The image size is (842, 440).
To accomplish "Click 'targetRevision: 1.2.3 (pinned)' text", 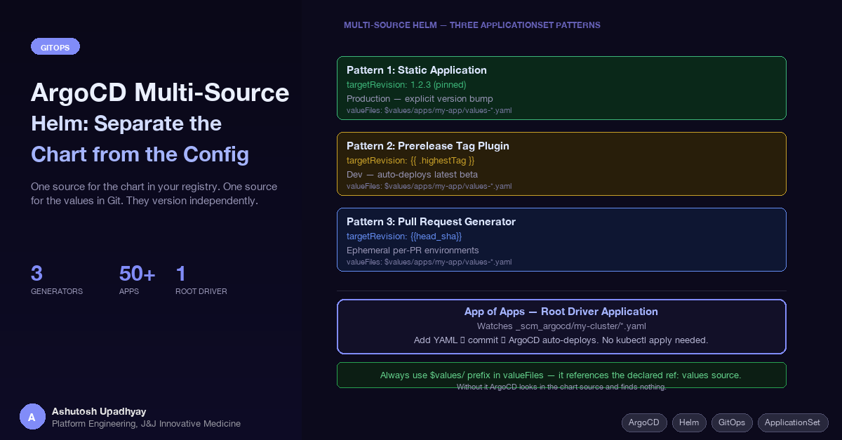I will point(406,84).
